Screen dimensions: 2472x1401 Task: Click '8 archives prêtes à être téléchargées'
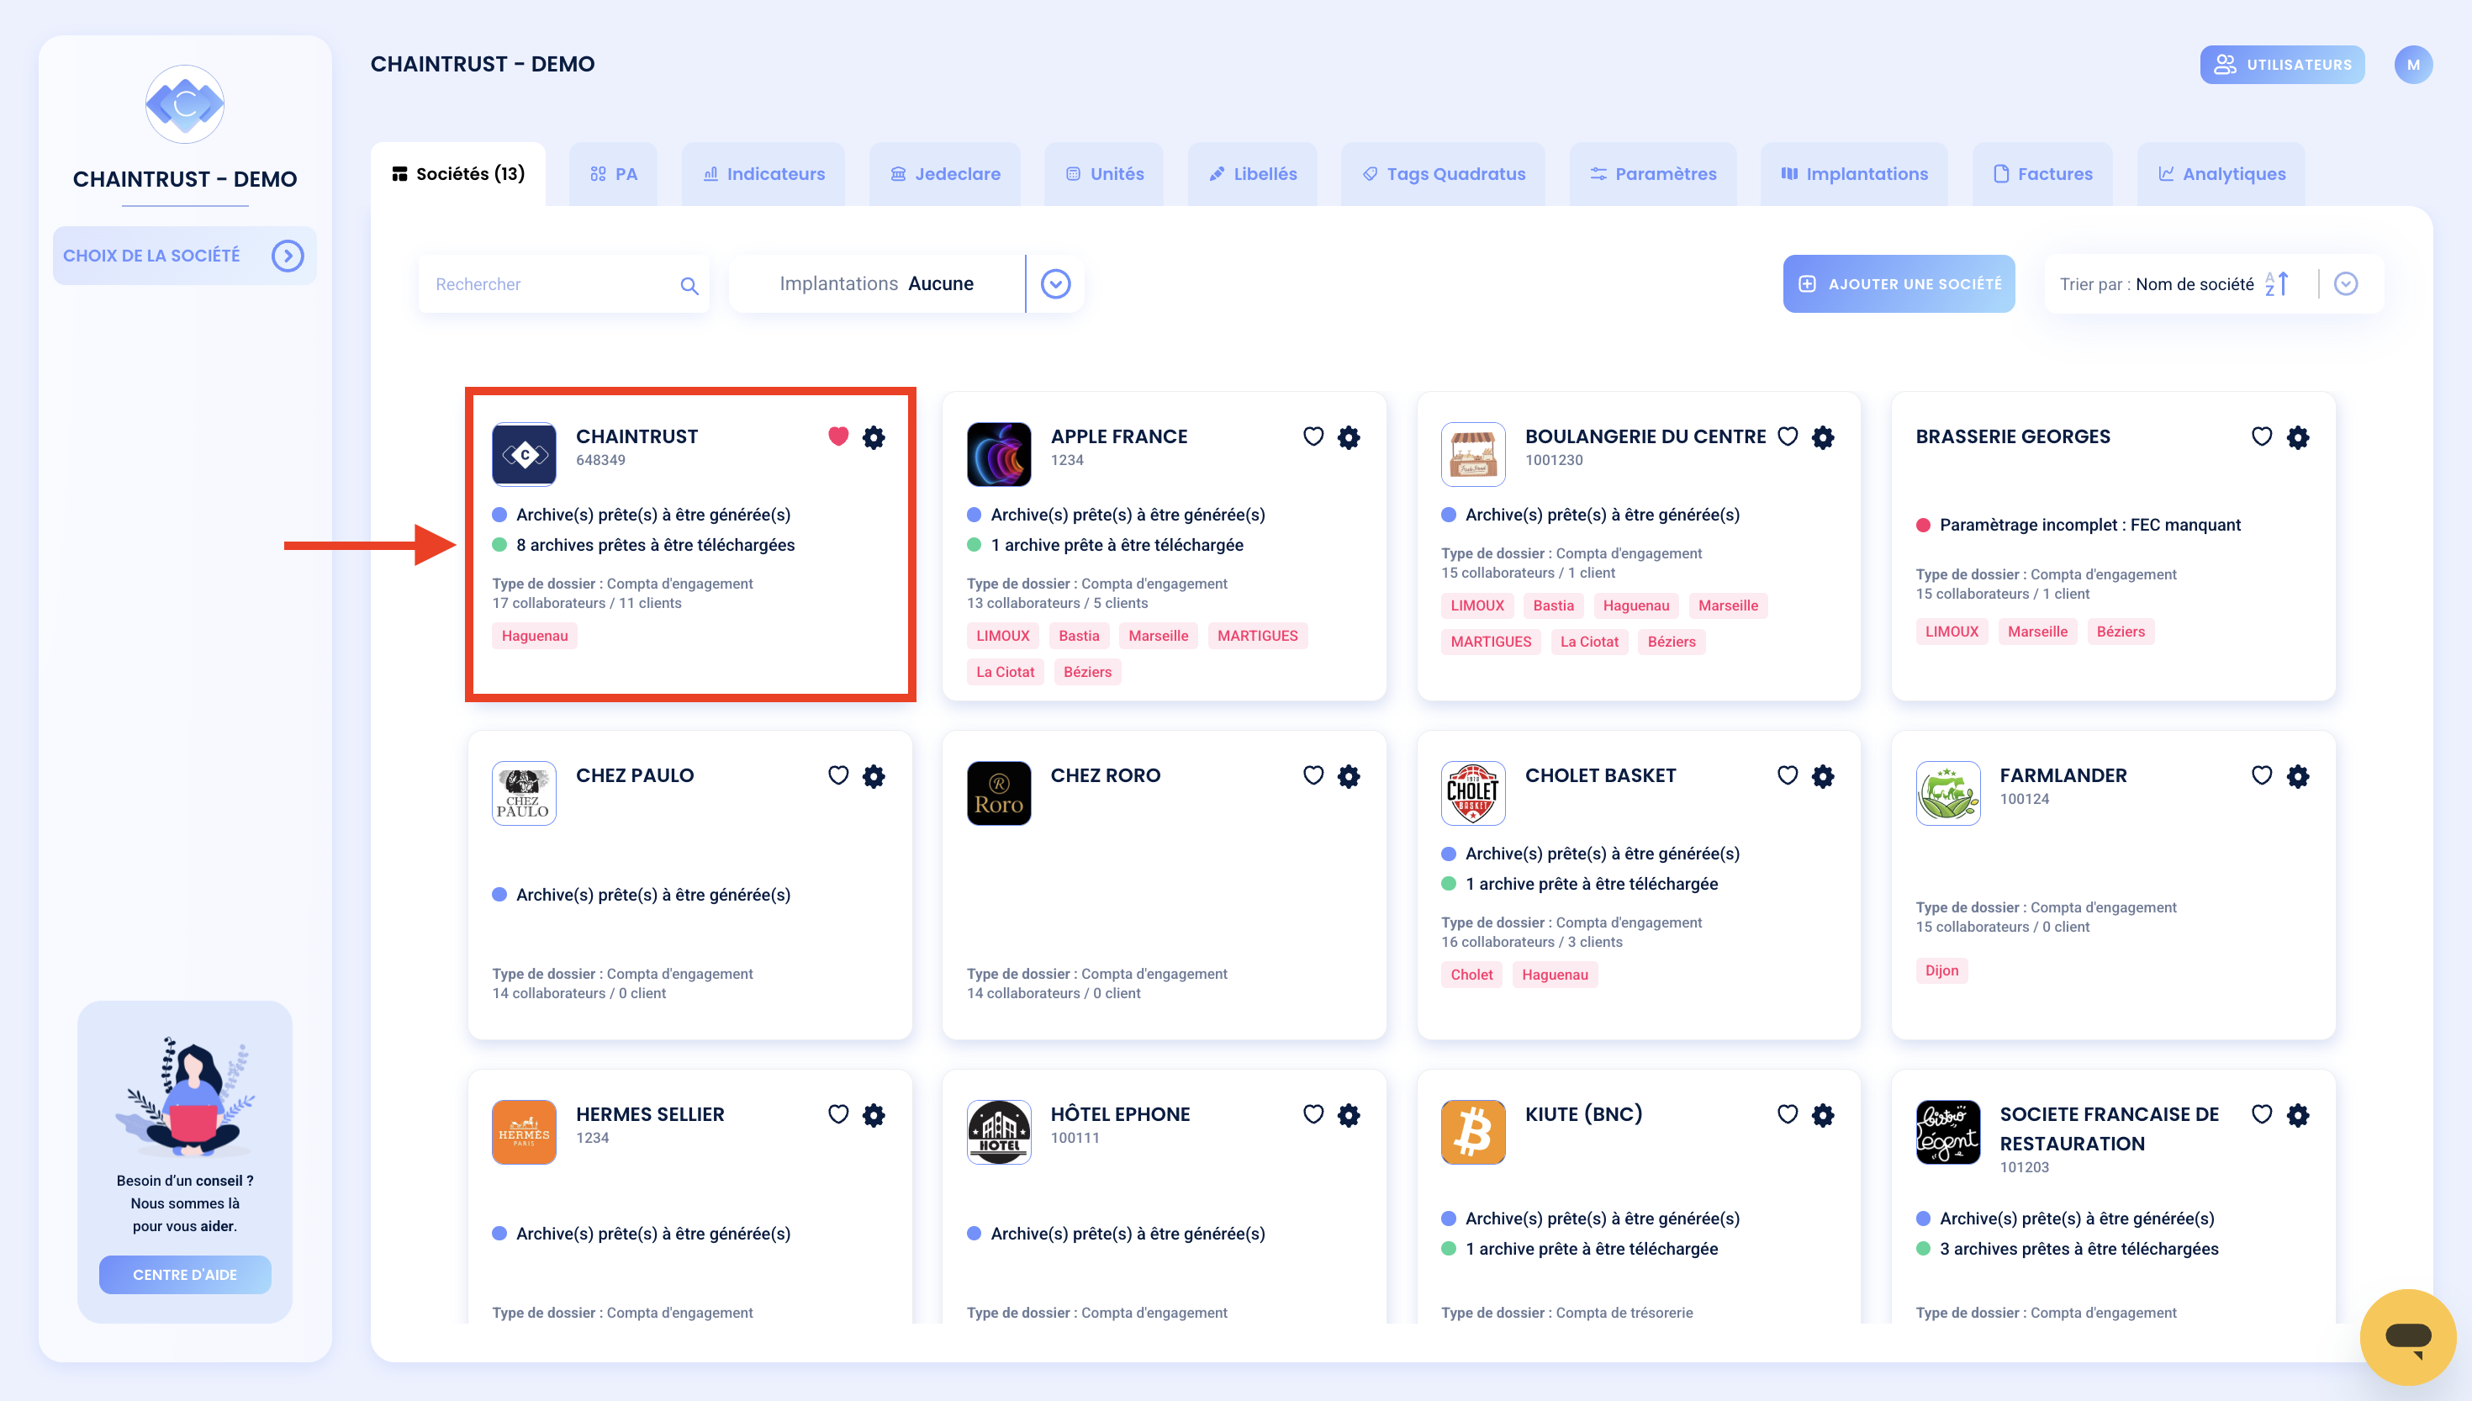tap(655, 546)
